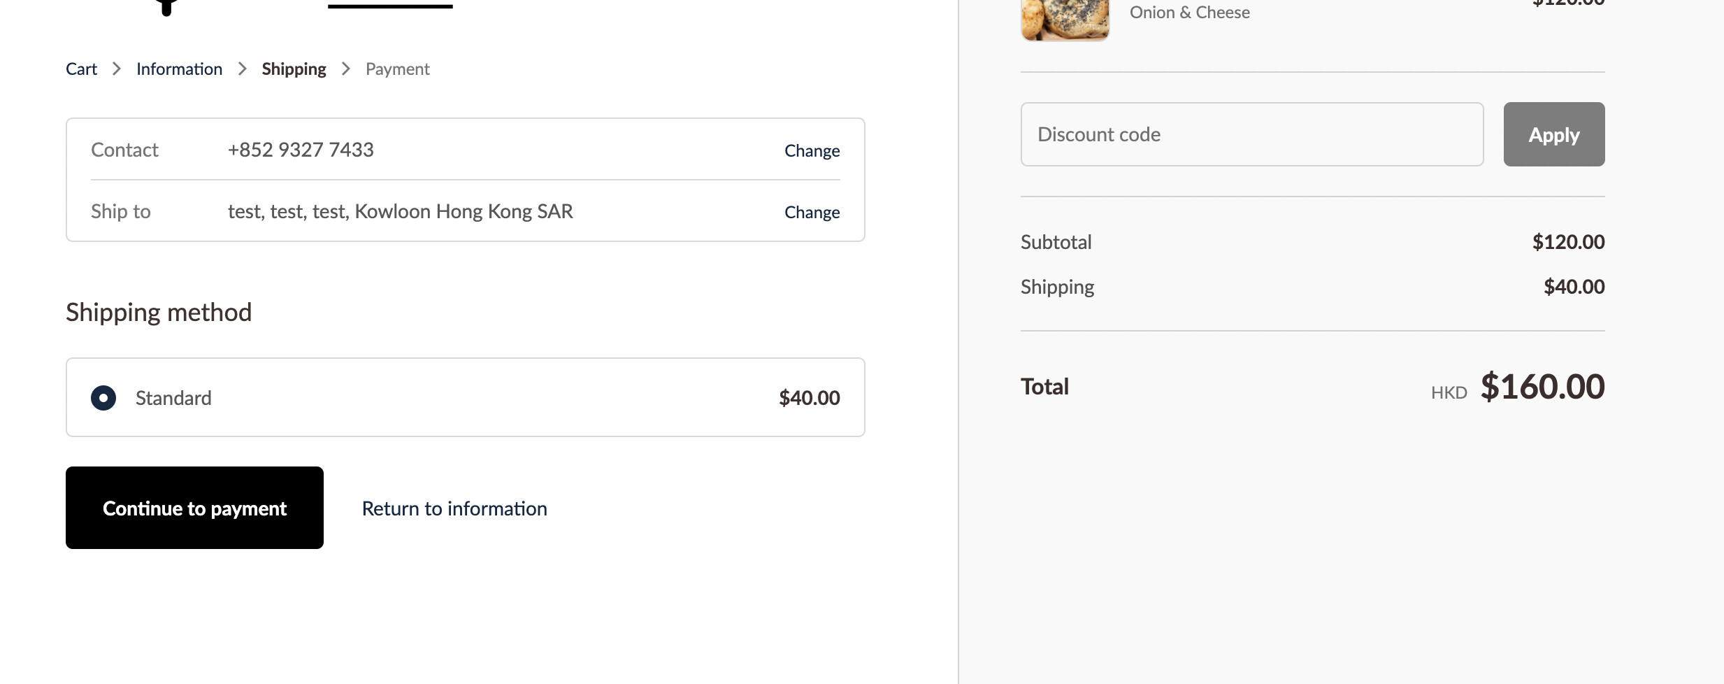
Task: Open the Information breadcrumb step
Action: tap(179, 69)
